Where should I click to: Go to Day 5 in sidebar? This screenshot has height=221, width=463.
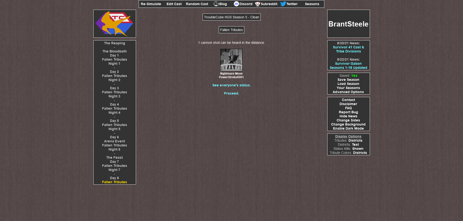115,121
